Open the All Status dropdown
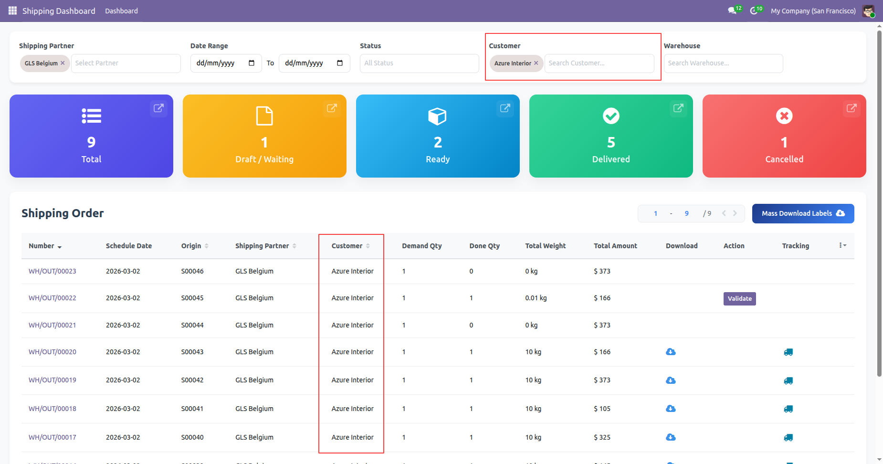The image size is (883, 464). [419, 63]
